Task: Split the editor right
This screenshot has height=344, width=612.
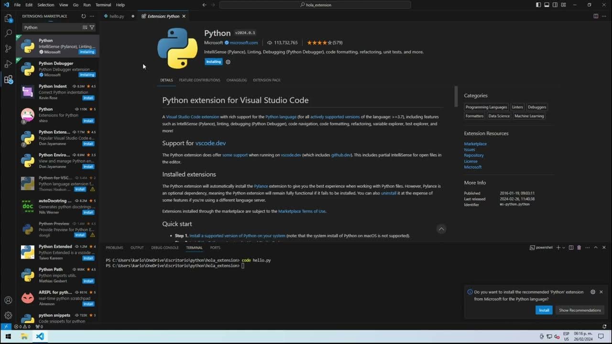Action: tap(596, 16)
